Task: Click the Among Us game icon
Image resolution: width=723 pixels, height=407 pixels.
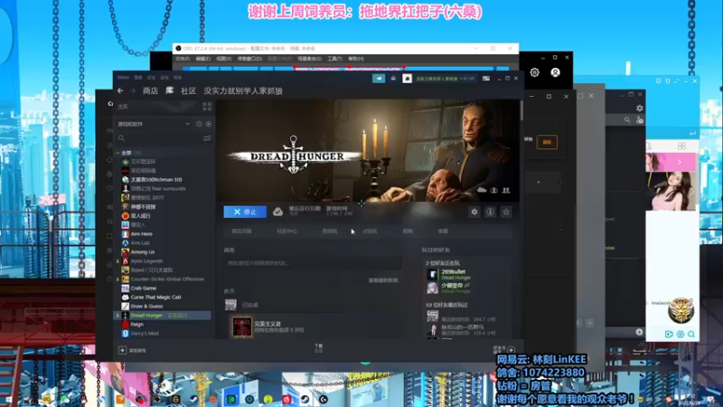Action: tap(125, 252)
